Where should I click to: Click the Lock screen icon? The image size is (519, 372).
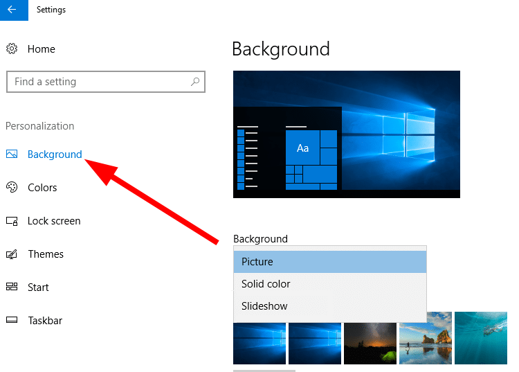(x=12, y=221)
